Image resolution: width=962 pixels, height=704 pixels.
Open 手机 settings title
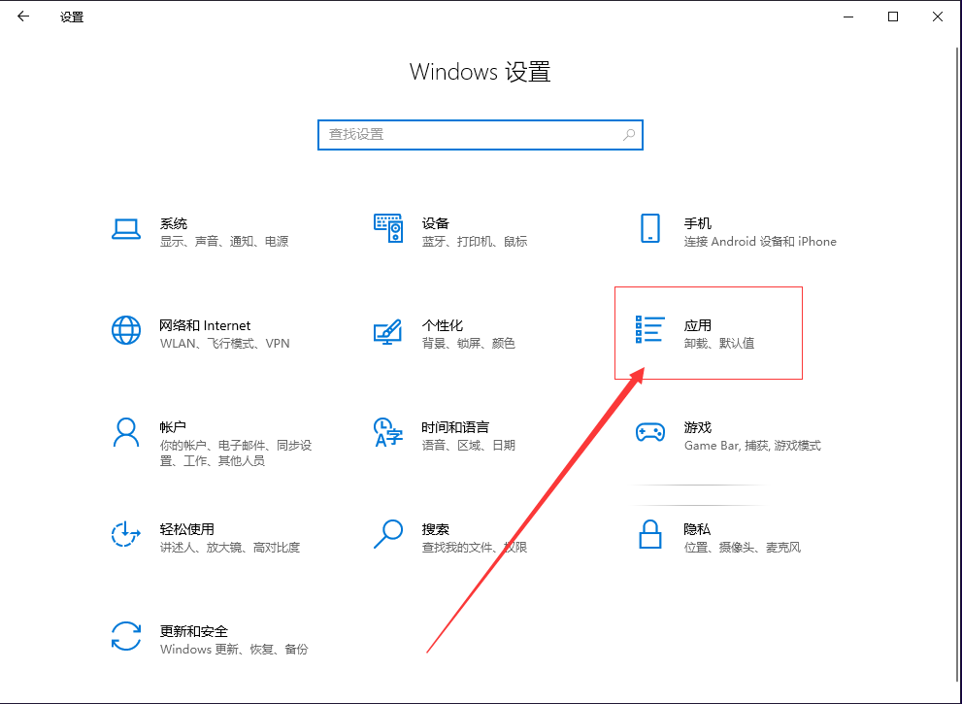tap(698, 223)
